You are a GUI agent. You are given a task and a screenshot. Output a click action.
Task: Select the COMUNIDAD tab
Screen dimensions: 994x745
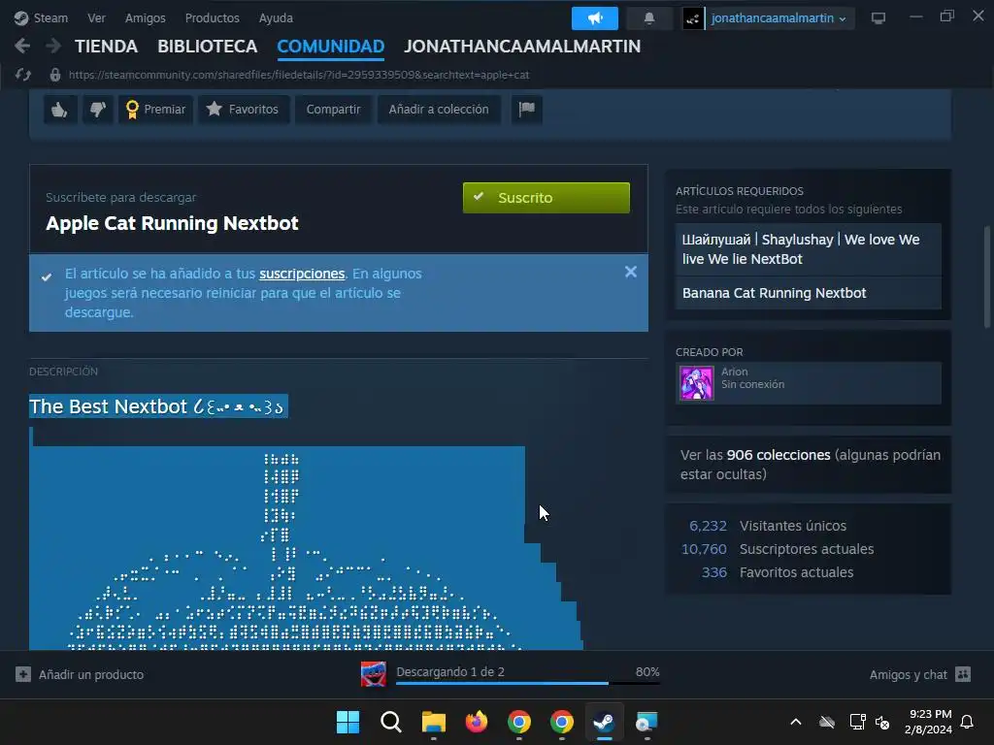[331, 47]
